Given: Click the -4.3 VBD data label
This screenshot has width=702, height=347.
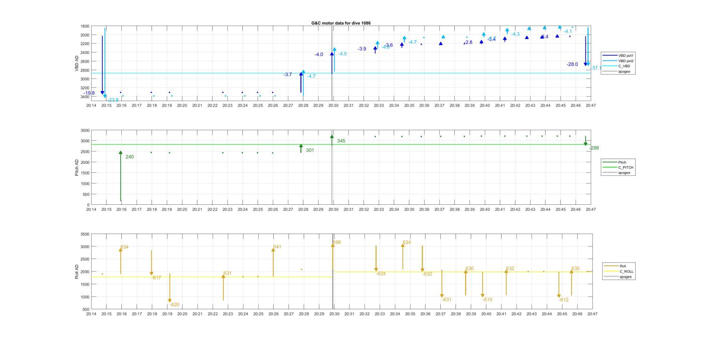Looking at the screenshot, I should [515, 34].
